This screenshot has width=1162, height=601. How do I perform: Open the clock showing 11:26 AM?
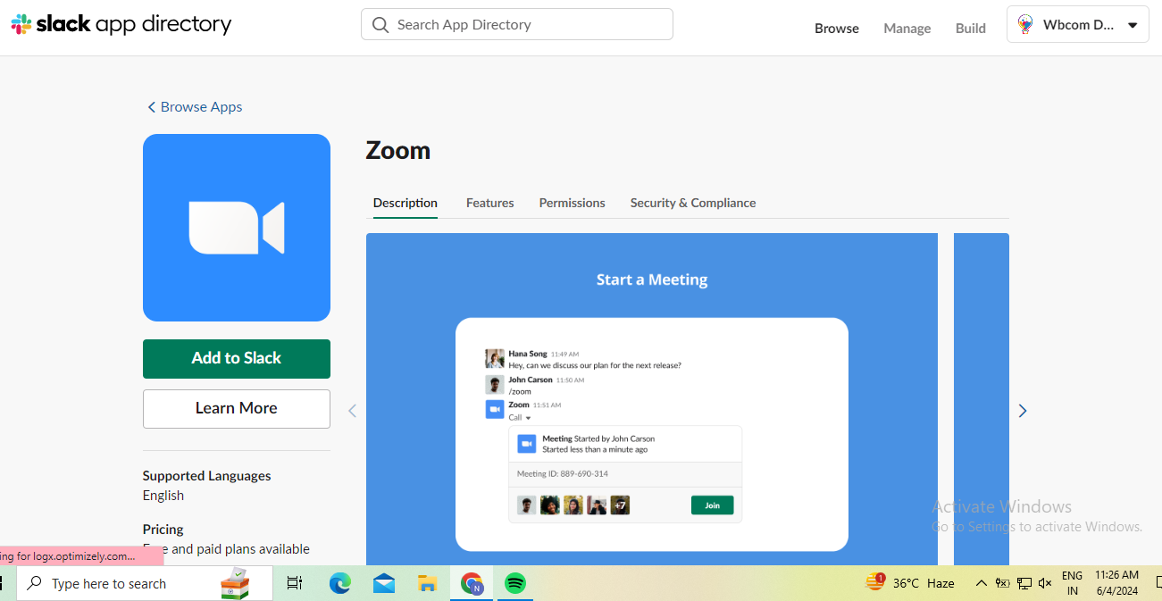(x=1116, y=583)
